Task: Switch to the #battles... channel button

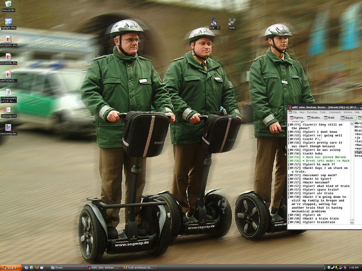Action: pos(314,118)
